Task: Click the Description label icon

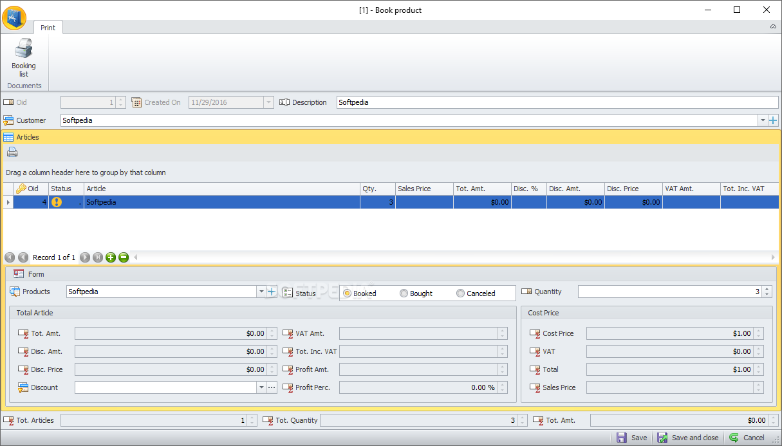Action: (284, 102)
